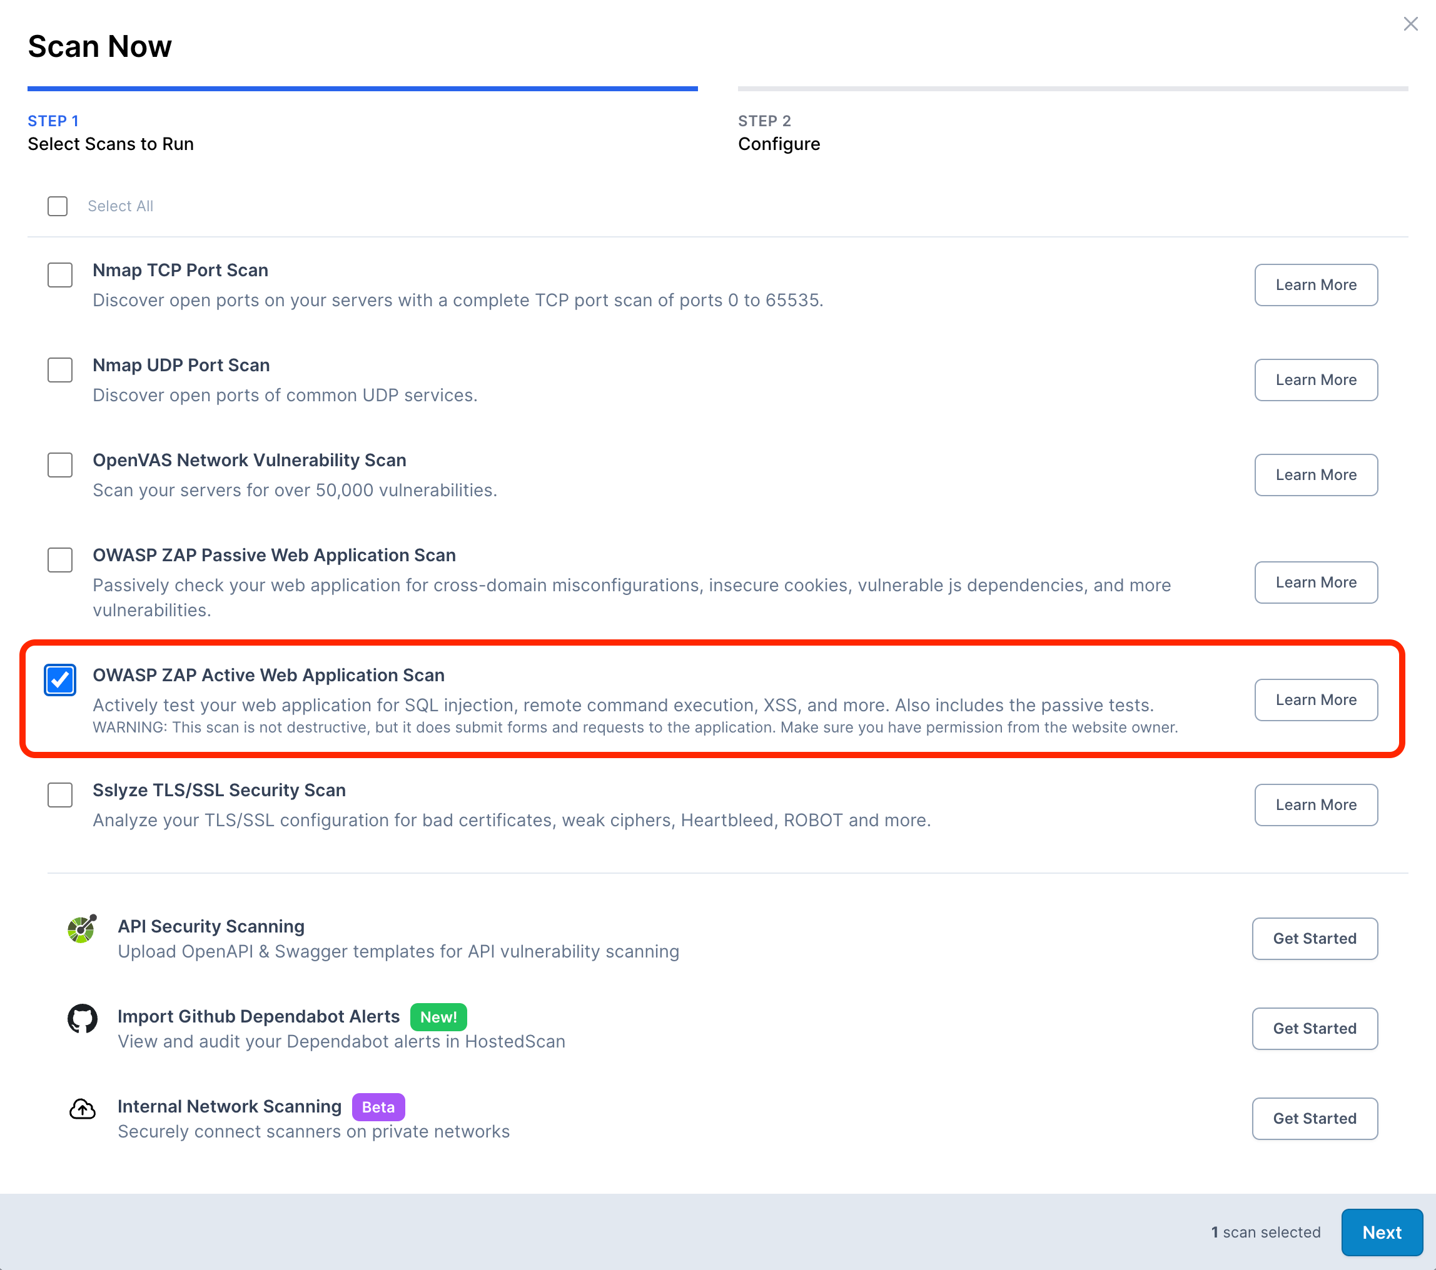Click the Internal Network cloud upload icon

pyautogui.click(x=82, y=1109)
